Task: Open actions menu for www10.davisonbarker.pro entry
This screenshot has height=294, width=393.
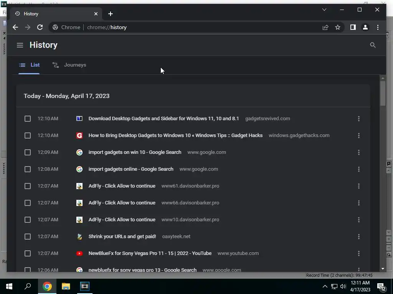Action: (x=359, y=220)
